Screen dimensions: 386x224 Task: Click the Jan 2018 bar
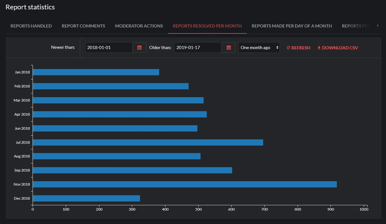point(96,72)
